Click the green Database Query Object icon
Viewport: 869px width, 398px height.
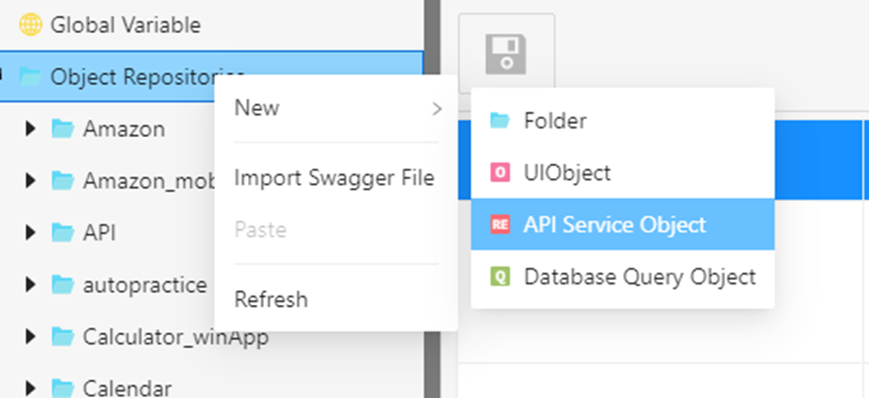point(500,277)
